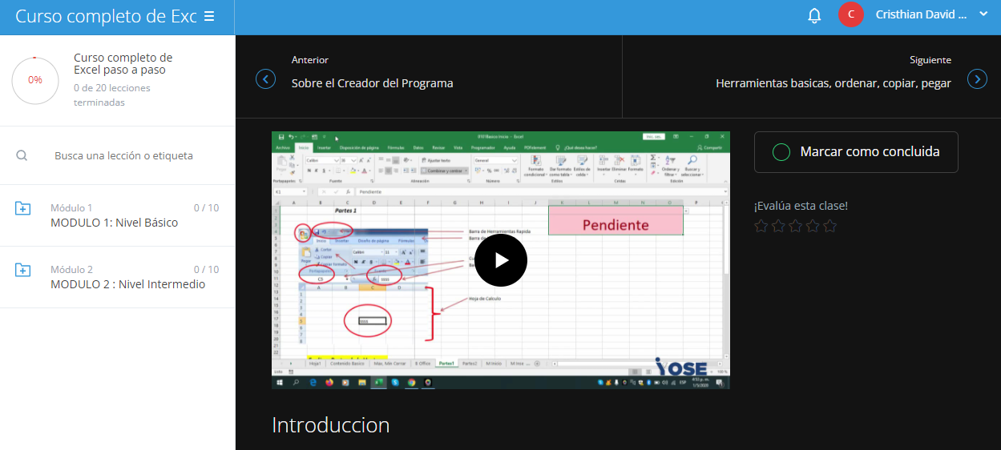Click the 0% course progress circle
This screenshot has height=450, width=1001.
click(35, 80)
